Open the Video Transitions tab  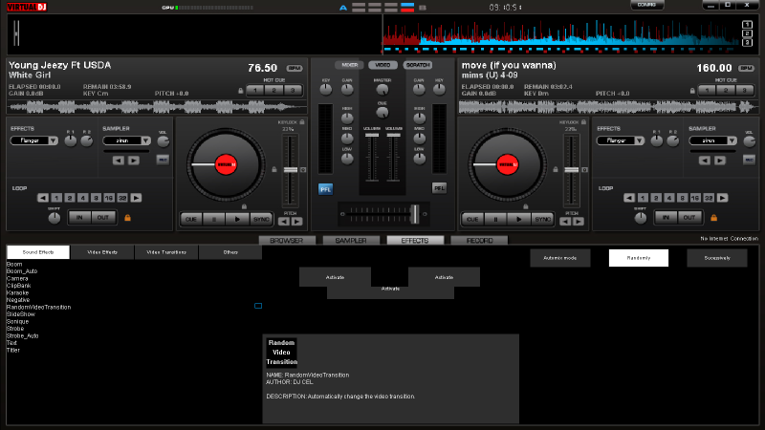click(166, 252)
